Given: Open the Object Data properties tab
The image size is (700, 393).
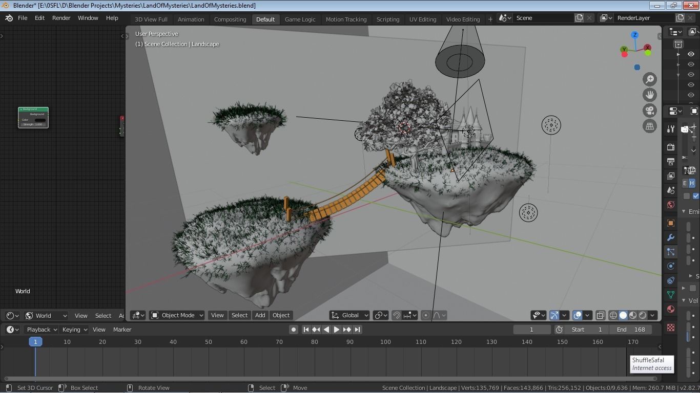Looking at the screenshot, I should [x=670, y=295].
